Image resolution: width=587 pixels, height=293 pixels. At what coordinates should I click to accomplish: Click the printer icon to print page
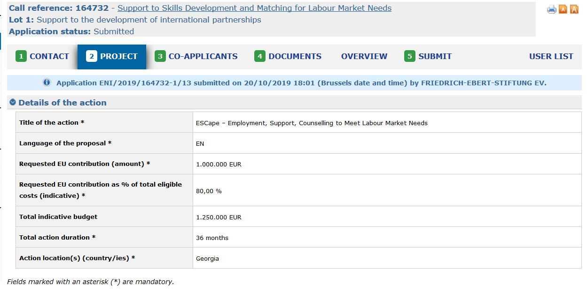pyautogui.click(x=551, y=9)
